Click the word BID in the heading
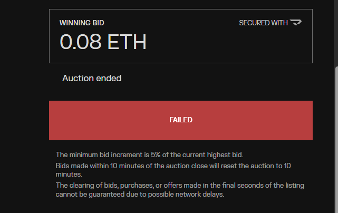 pos(98,23)
